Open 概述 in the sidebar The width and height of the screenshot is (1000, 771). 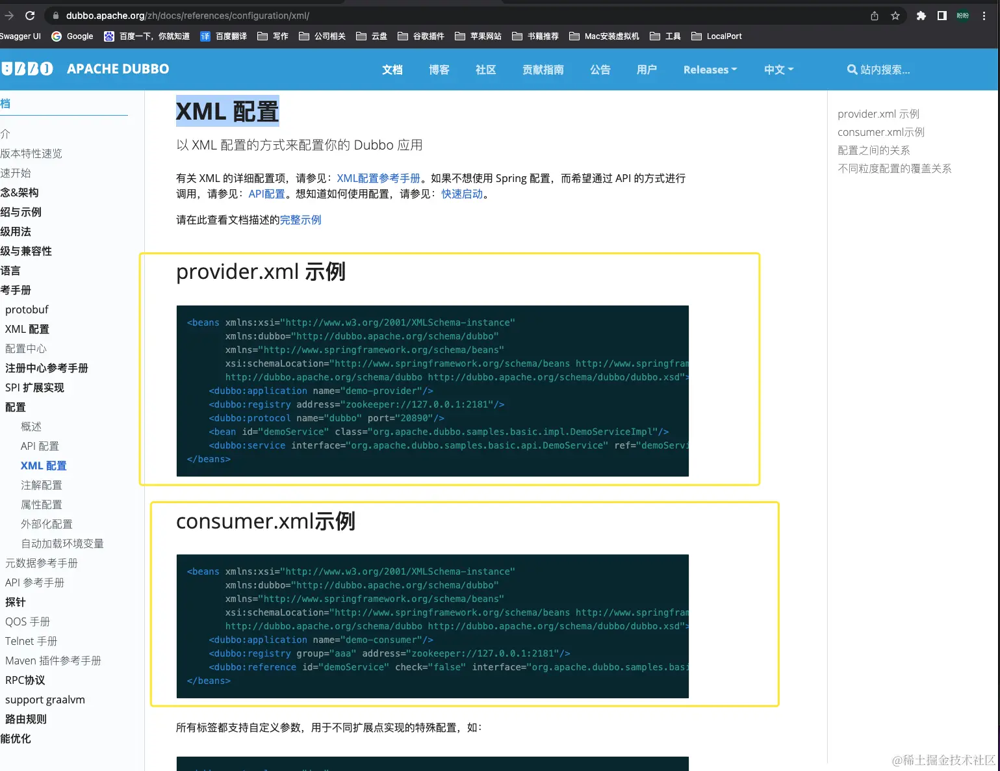31,426
